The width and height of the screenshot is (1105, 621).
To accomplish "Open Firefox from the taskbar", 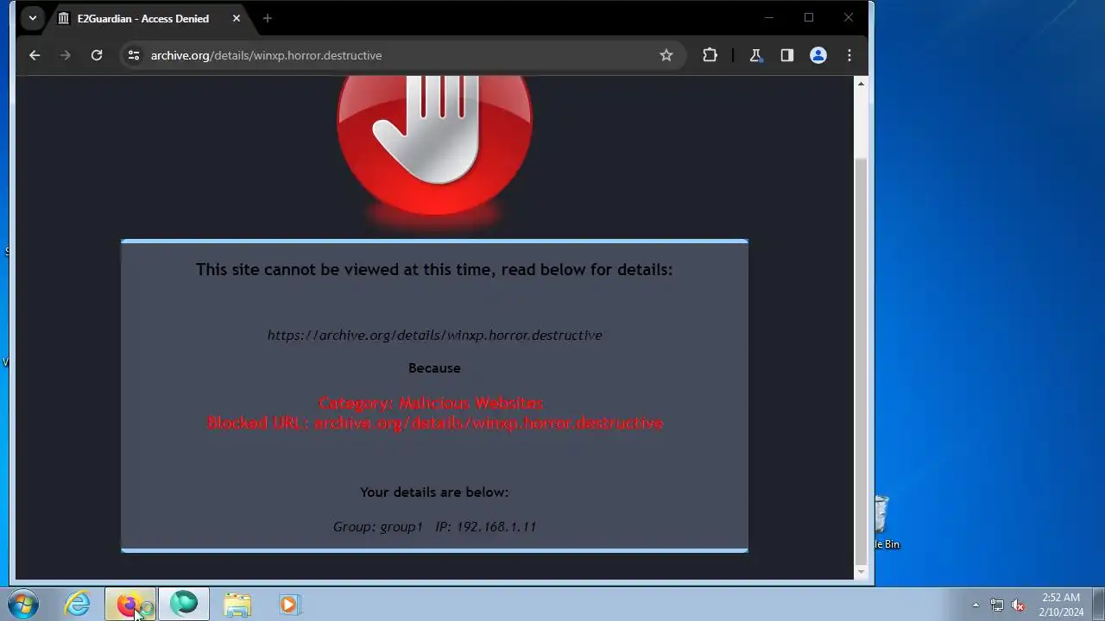I will 129,605.
